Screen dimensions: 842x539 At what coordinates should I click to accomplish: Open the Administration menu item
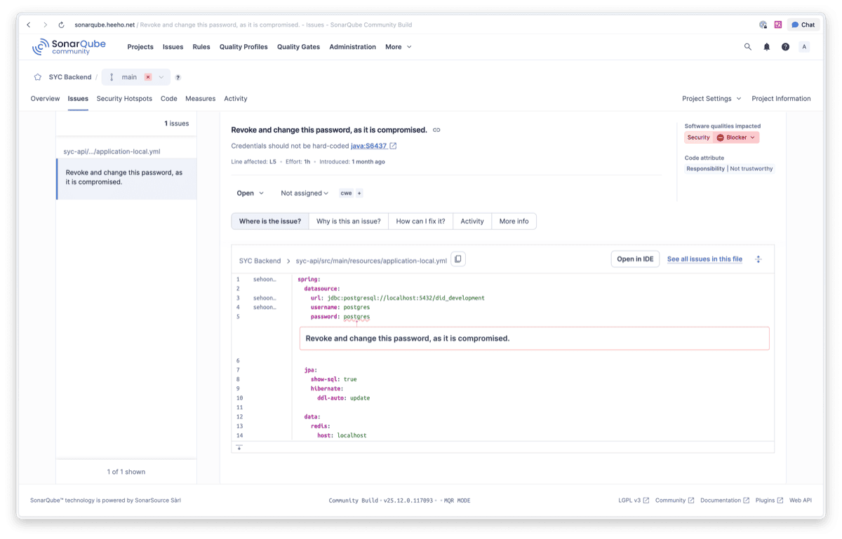352,47
